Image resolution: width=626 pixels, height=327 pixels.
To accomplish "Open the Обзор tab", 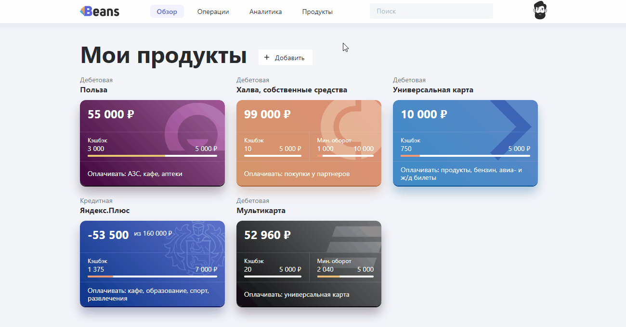I will [167, 12].
